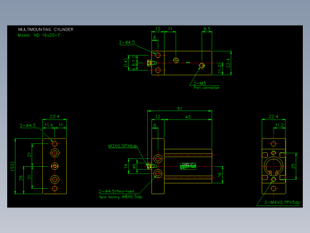
Task: Select the (14) dimension in top view
Action: tap(125, 63)
